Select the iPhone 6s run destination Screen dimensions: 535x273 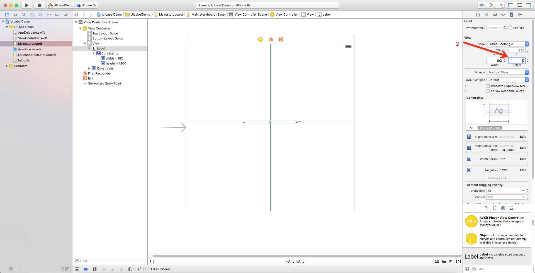(x=86, y=5)
